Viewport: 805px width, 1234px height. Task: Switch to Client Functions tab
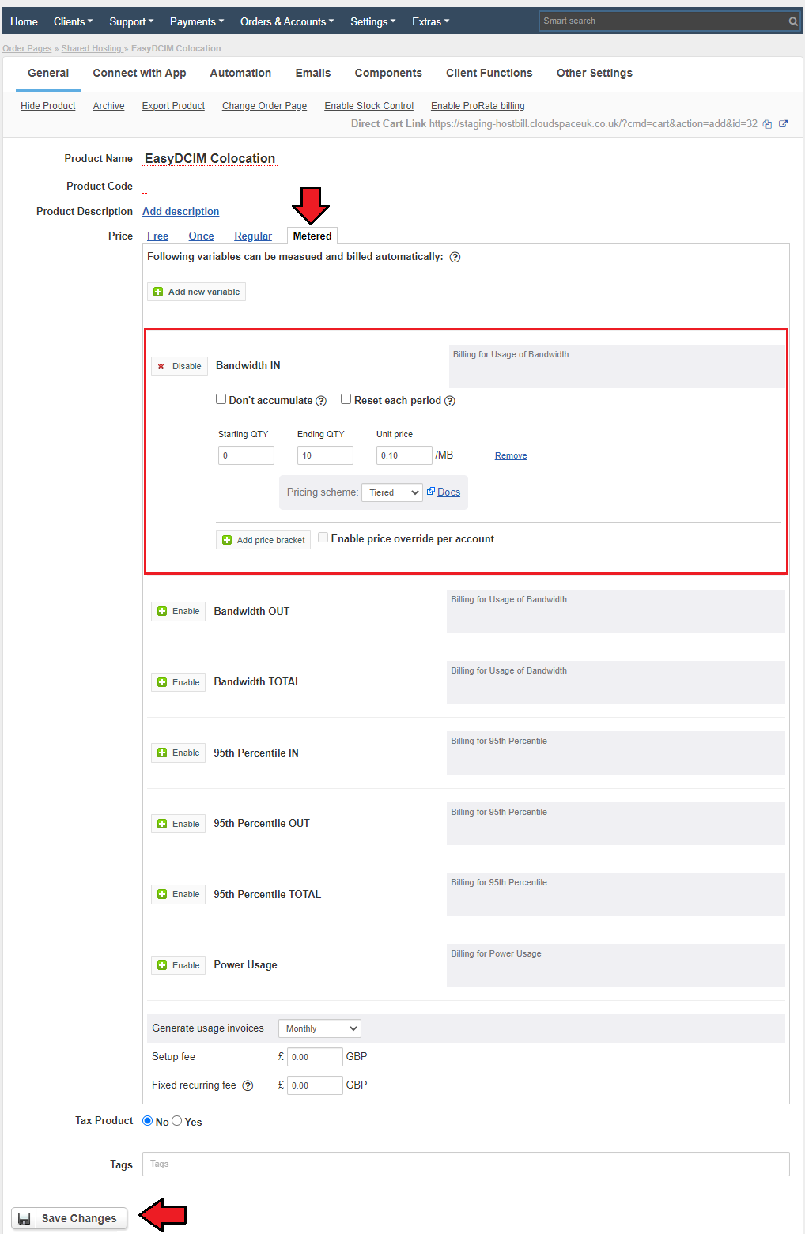489,73
